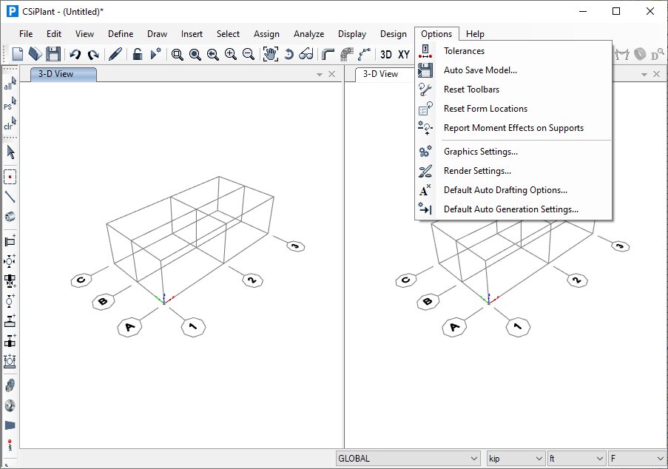Click grid bubble 2 in left view
The image size is (668, 469).
253,280
